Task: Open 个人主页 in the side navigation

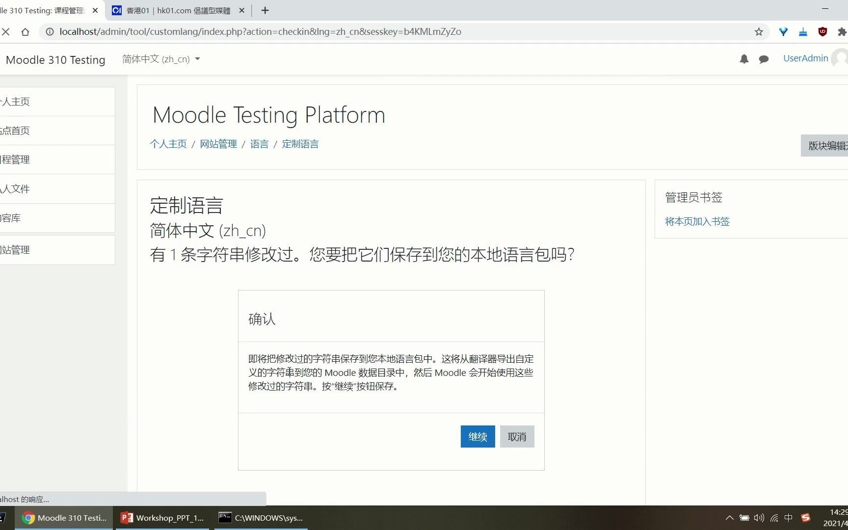Action: pyautogui.click(x=57, y=102)
